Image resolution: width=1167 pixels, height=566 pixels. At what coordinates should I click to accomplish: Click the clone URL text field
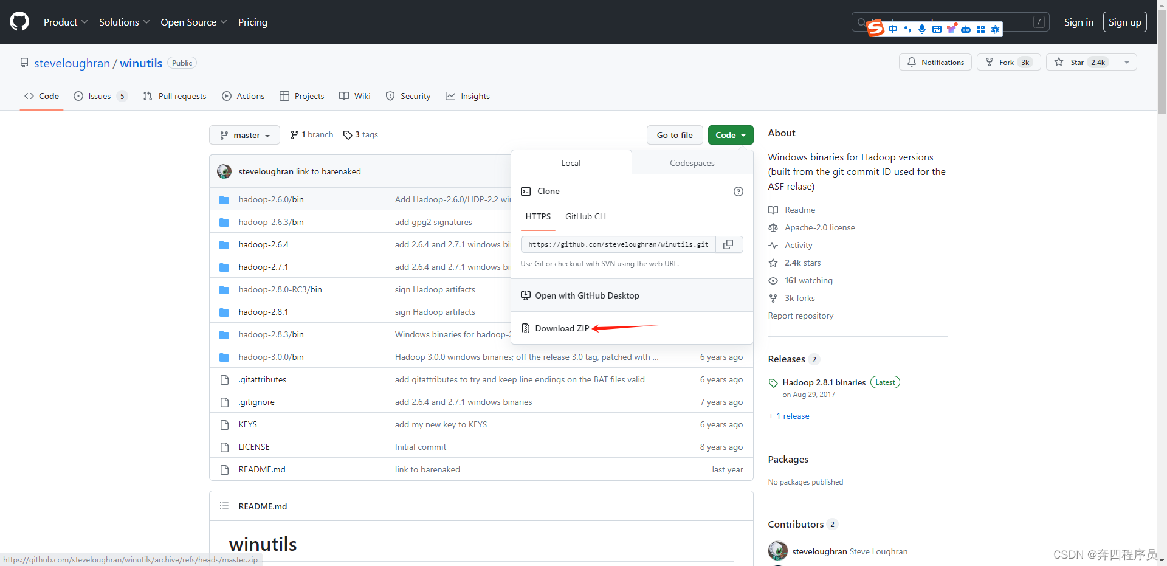(x=618, y=244)
